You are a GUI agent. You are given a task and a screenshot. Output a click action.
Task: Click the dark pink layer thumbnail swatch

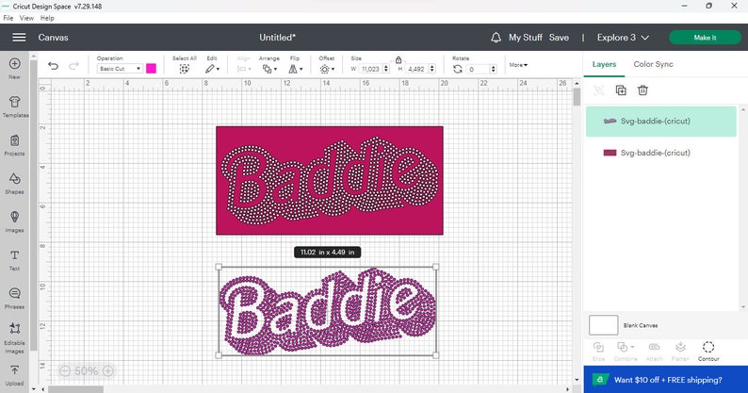(610, 153)
